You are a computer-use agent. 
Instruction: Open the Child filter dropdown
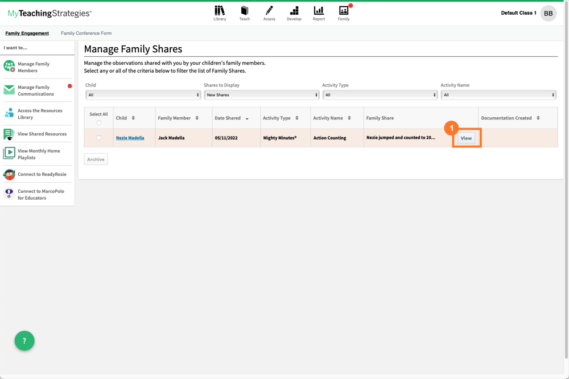click(143, 94)
